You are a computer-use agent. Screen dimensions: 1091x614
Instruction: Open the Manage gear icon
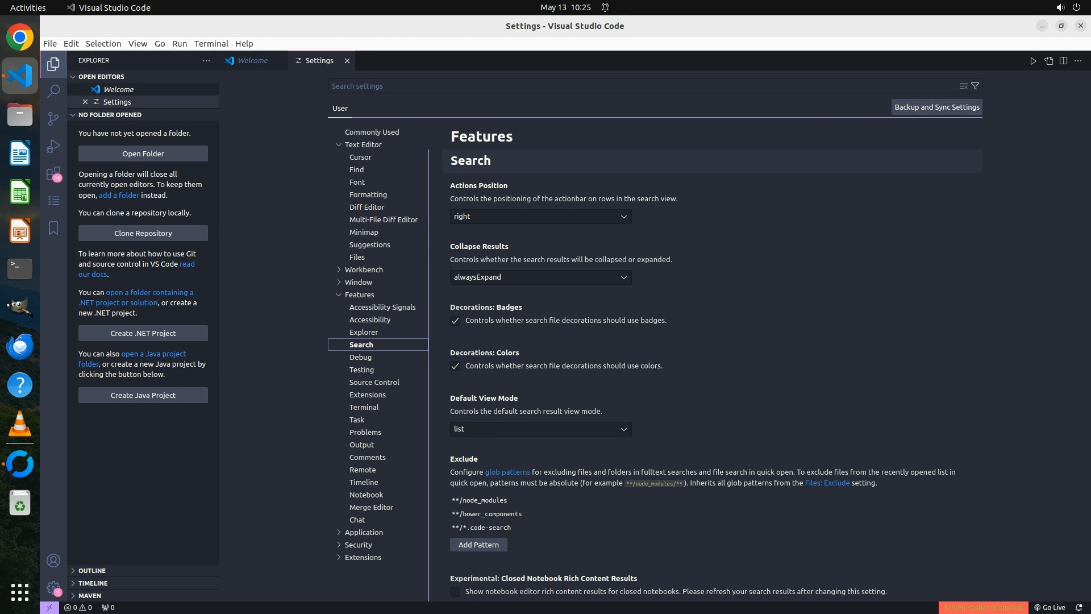[x=53, y=588]
